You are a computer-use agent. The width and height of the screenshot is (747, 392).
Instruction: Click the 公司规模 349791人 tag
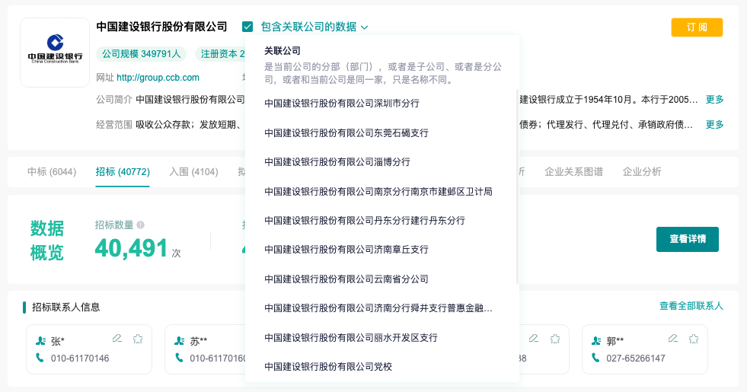tap(141, 54)
